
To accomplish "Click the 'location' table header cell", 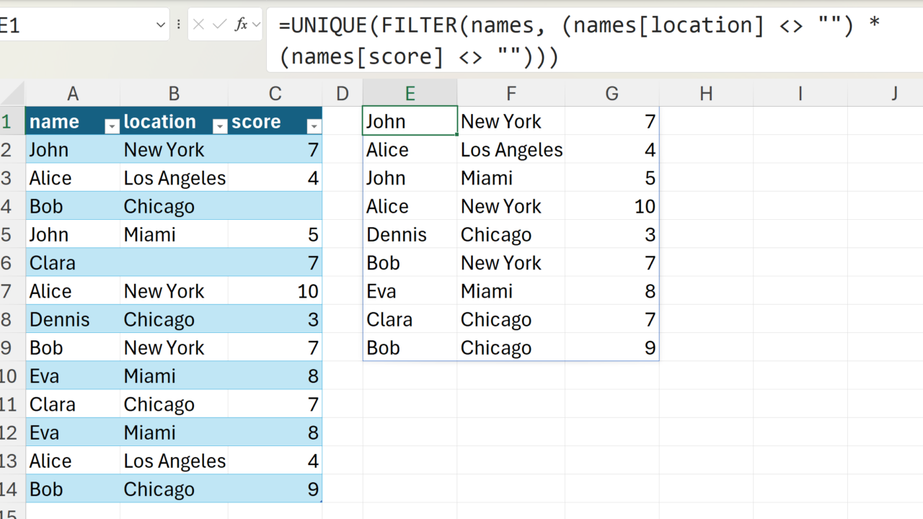I will click(x=174, y=121).
